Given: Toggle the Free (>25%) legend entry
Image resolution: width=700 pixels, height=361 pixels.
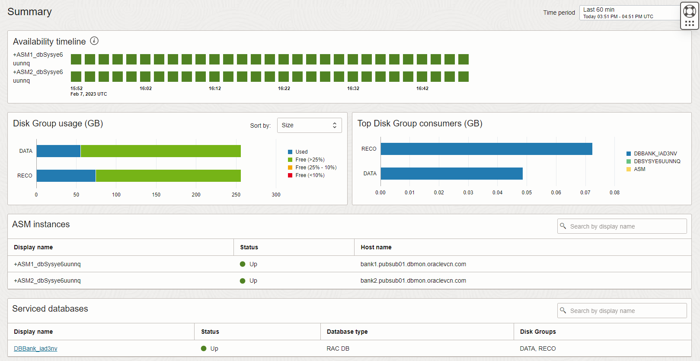Looking at the screenshot, I should point(310,160).
